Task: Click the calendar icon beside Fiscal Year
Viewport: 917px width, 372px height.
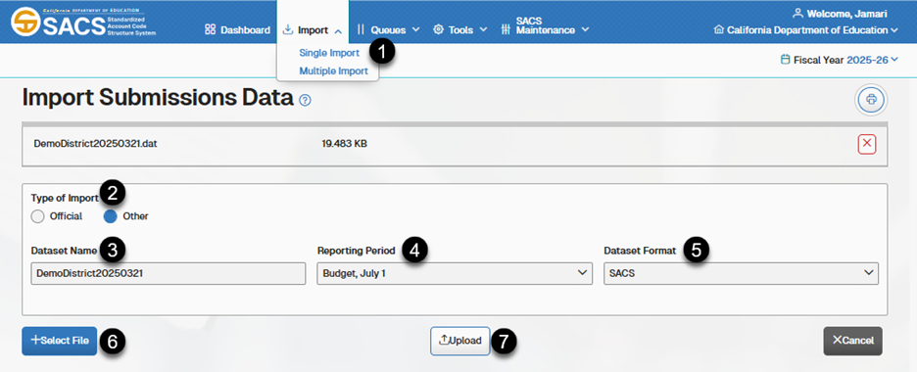Action: tap(786, 60)
